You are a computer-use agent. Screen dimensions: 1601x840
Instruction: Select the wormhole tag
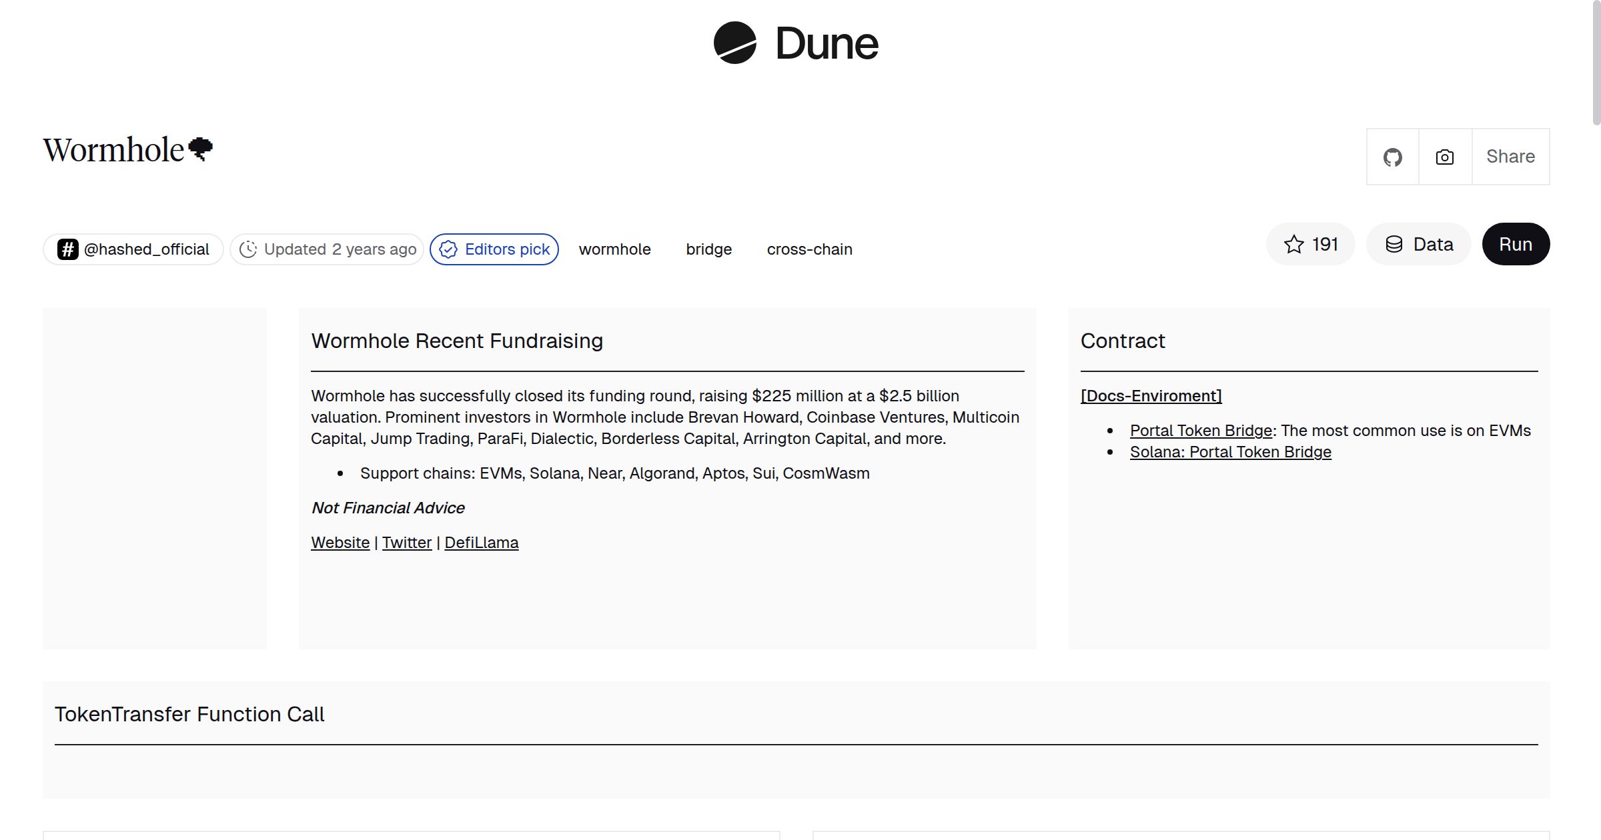point(614,249)
